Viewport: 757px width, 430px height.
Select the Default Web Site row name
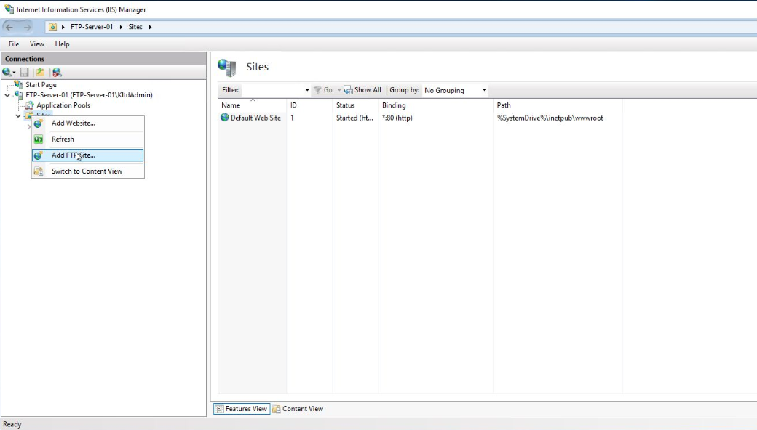255,118
